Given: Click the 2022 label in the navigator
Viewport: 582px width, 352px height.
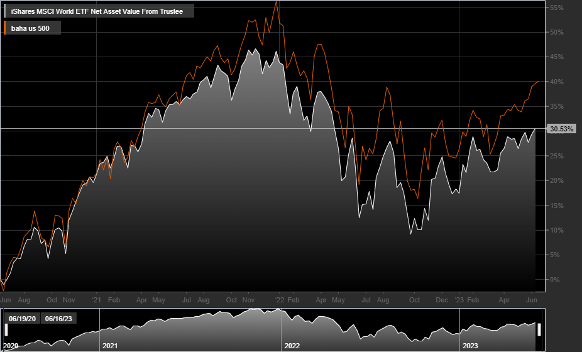Looking at the screenshot, I should click(292, 346).
